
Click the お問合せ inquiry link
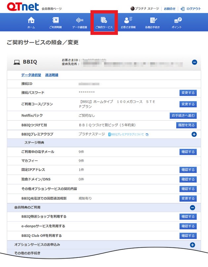coord(169,9)
